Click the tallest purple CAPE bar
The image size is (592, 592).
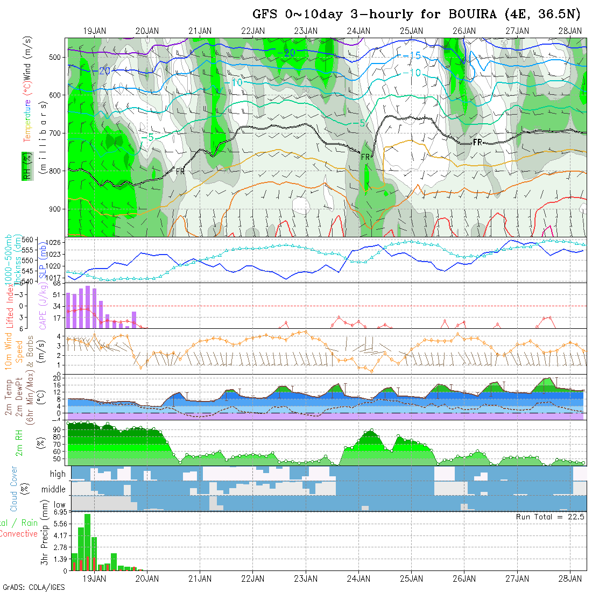(88, 307)
